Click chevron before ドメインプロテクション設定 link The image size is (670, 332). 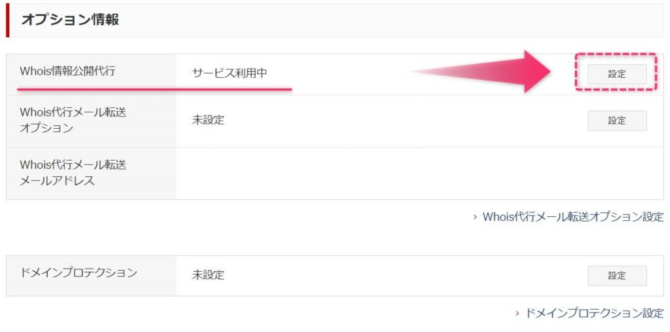pyautogui.click(x=517, y=313)
